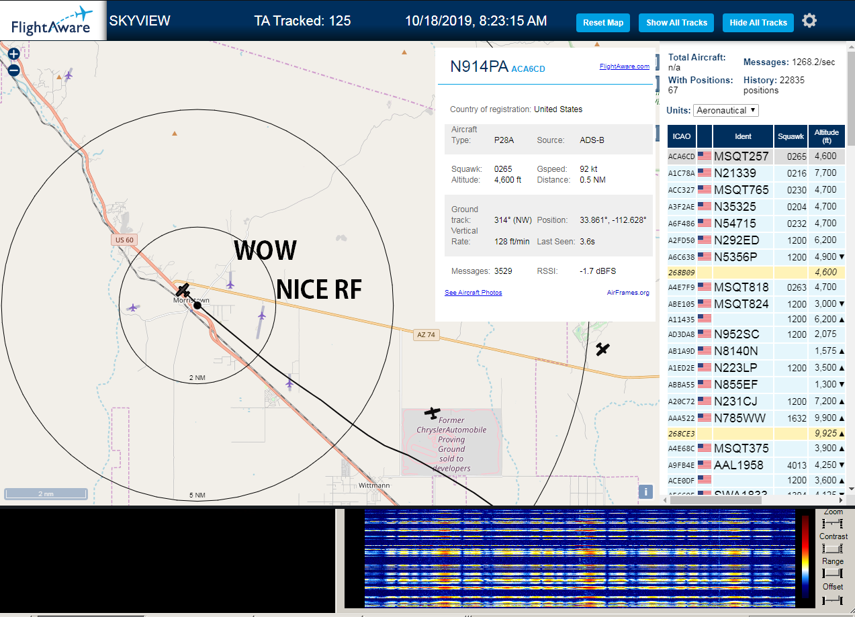Select the N21339 aircraft row
This screenshot has height=617, width=855.
point(756,173)
